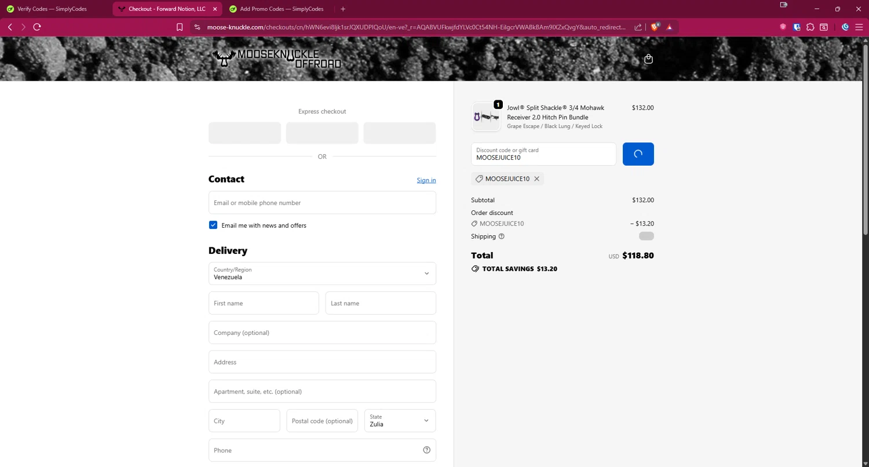
Task: Click the first express checkout button
Action: (x=244, y=133)
